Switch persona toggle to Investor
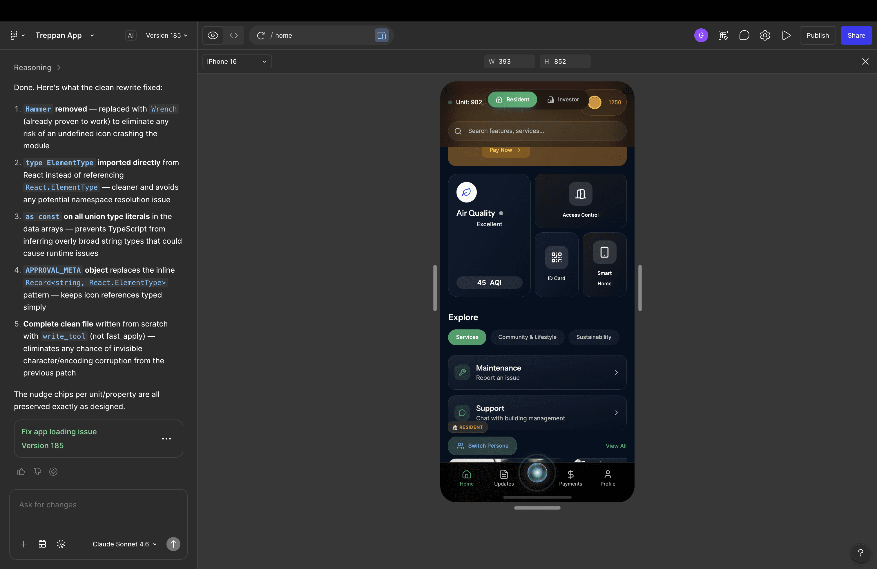Viewport: 877px width, 569px height. pos(563,99)
